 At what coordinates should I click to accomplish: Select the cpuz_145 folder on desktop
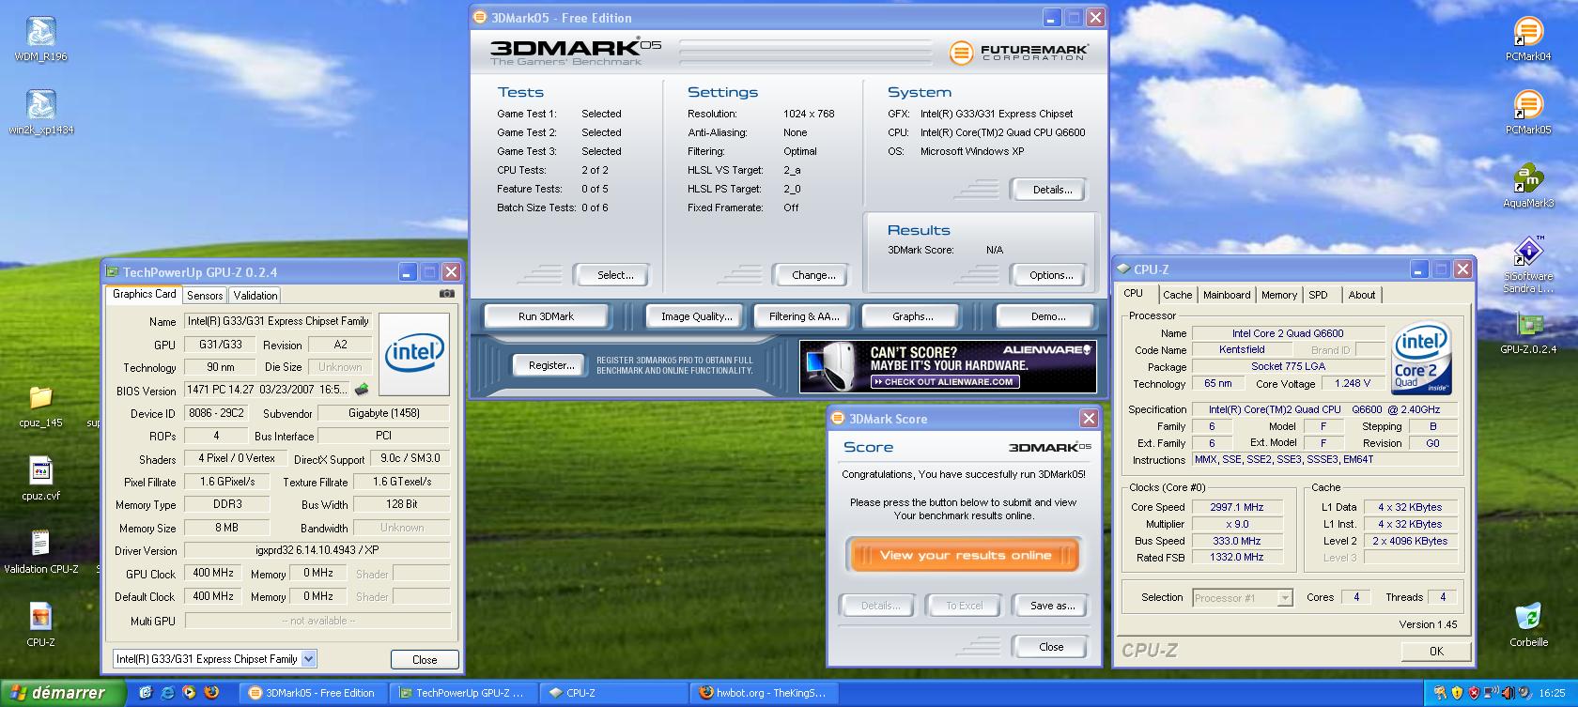pos(40,405)
